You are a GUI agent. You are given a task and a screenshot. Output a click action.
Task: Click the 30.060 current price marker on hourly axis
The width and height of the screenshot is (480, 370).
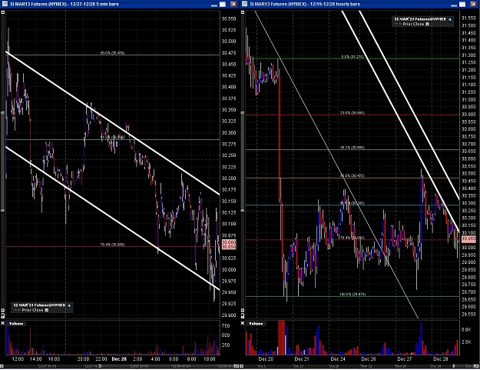[468, 238]
